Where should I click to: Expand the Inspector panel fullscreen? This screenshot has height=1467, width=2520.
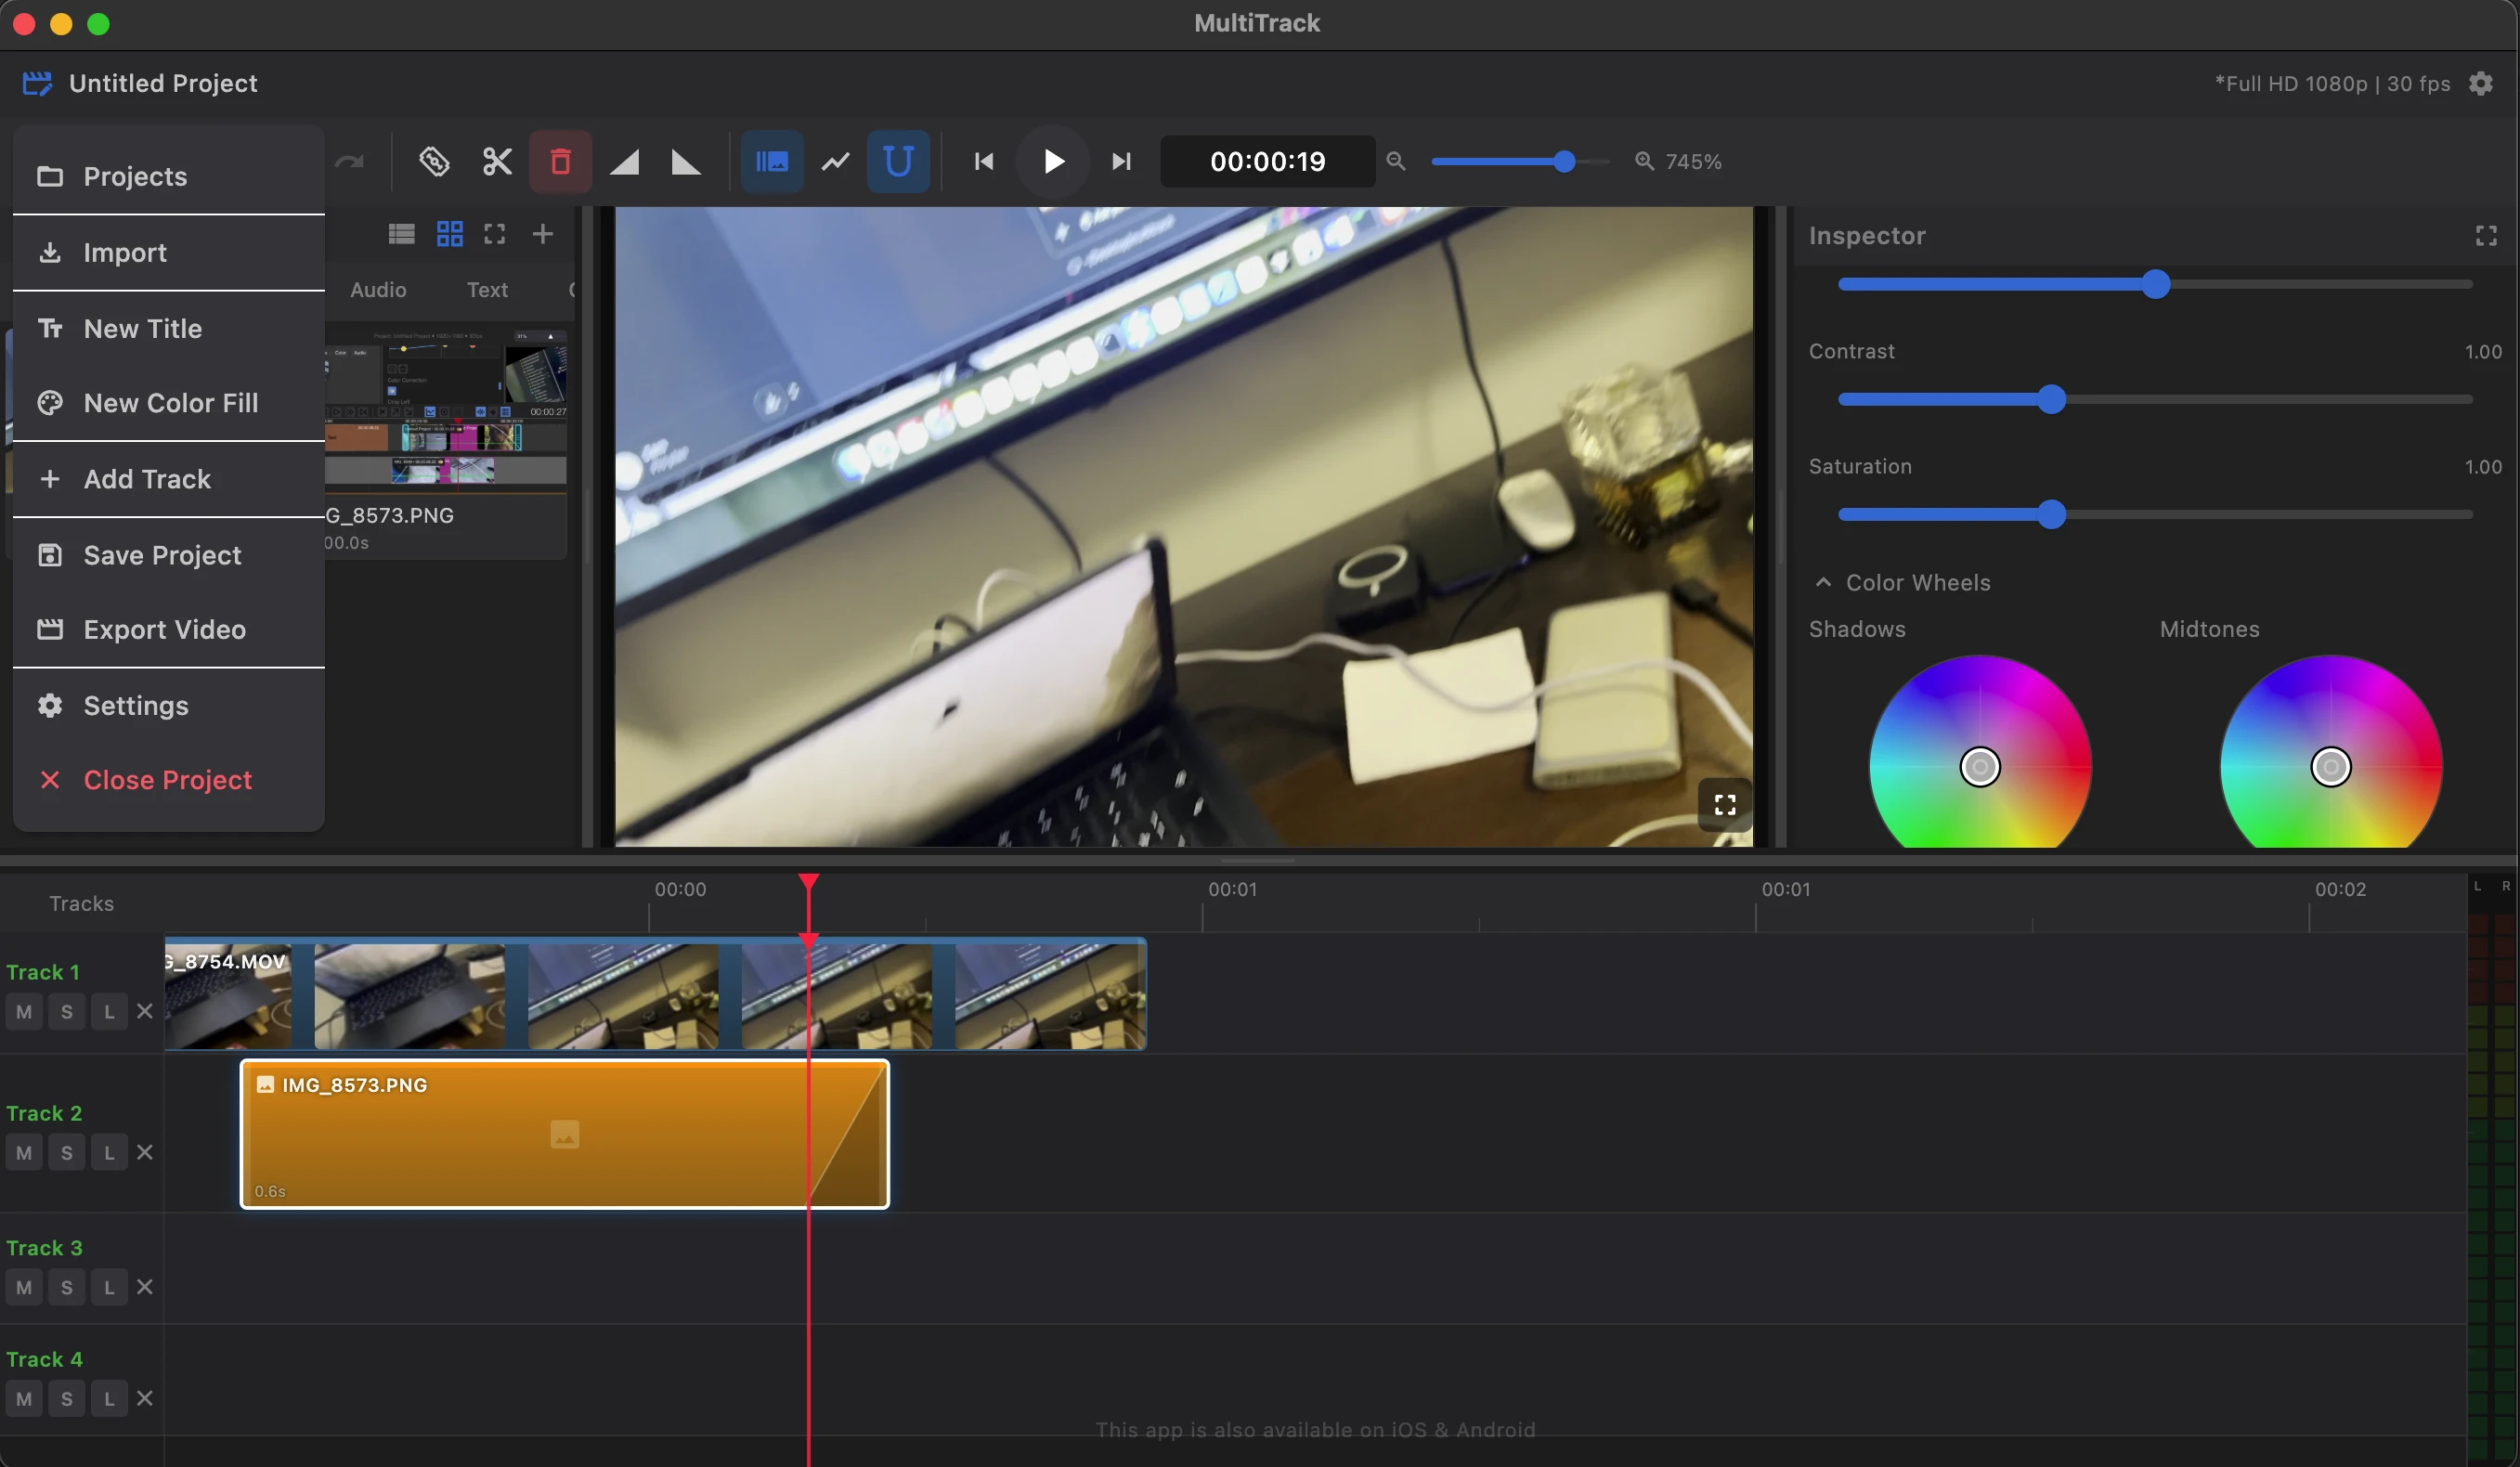click(2486, 235)
